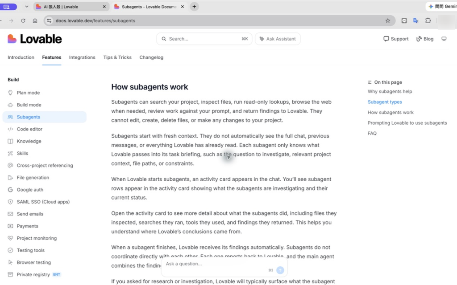Image resolution: width=457 pixels, height=285 pixels.
Task: Switch to the Integrations tab
Action: [82, 57]
